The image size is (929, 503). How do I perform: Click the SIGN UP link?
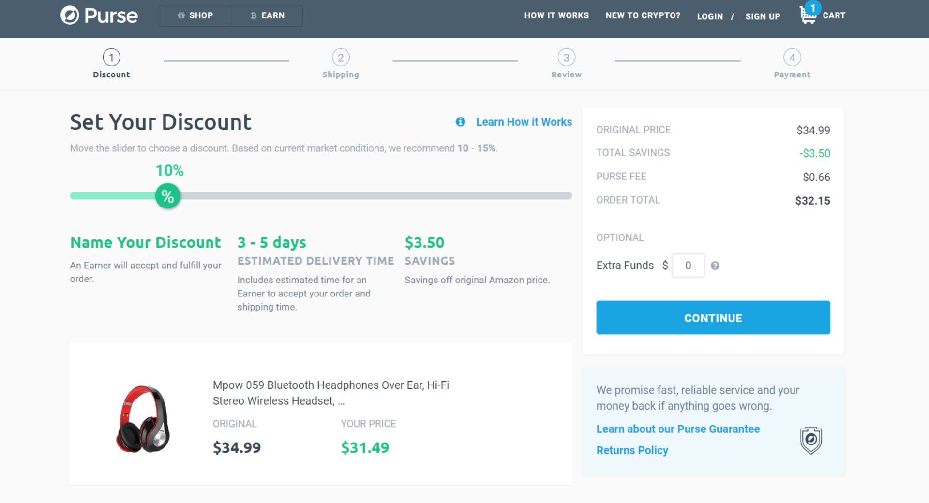763,16
